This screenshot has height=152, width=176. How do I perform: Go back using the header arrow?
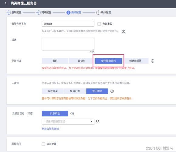click(x=5, y=3)
